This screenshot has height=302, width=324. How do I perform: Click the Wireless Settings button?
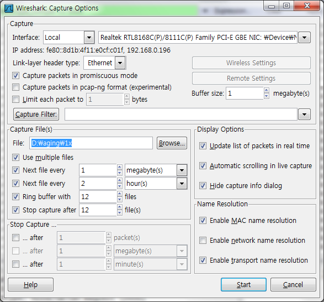tap(251, 63)
